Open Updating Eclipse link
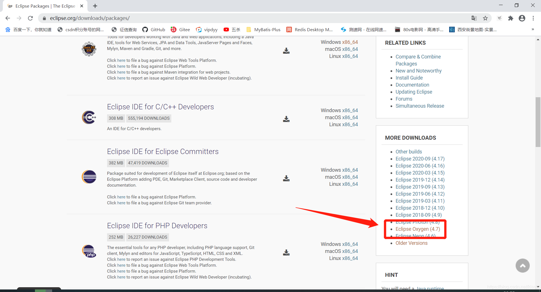Screen dimensions: 541x292 [x=414, y=92]
